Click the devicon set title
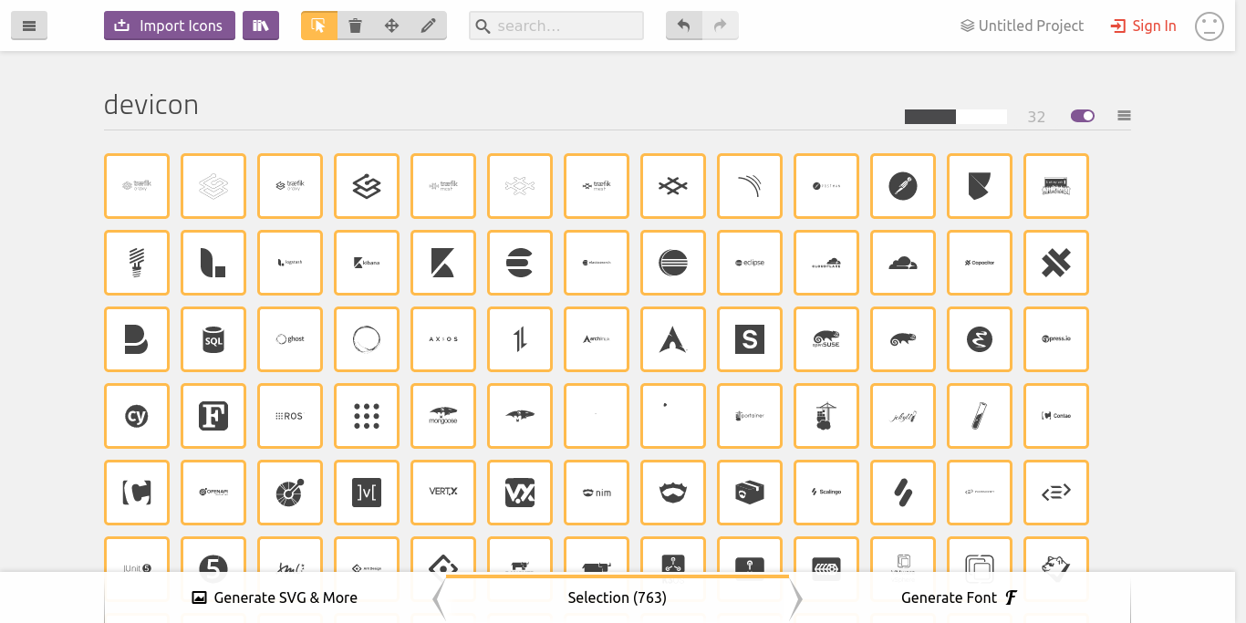The height and width of the screenshot is (623, 1246). click(x=151, y=105)
